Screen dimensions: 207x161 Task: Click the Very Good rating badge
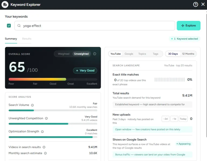pos(85,71)
